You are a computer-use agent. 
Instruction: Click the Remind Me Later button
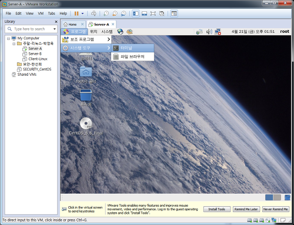pos(246,209)
